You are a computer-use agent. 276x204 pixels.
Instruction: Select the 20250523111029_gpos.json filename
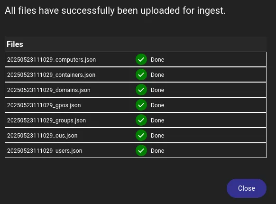[x=44, y=105]
